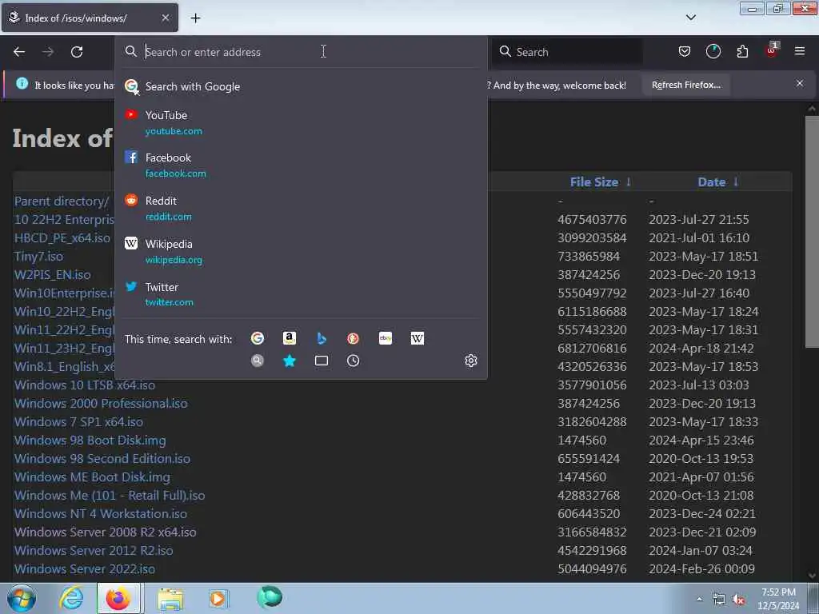Click the address bar input field
This screenshot has width=819, height=614.
click(302, 52)
